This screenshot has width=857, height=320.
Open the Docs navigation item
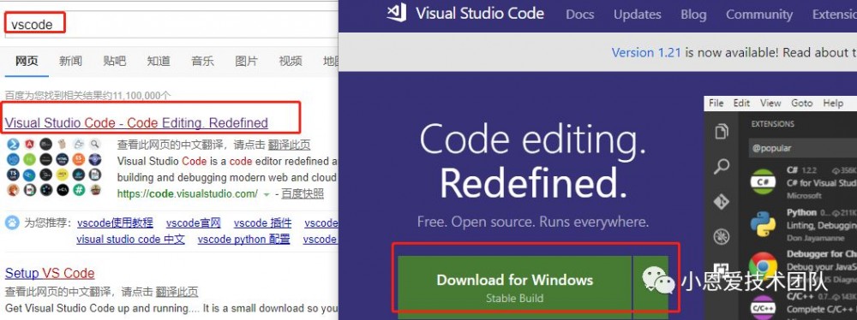point(580,15)
